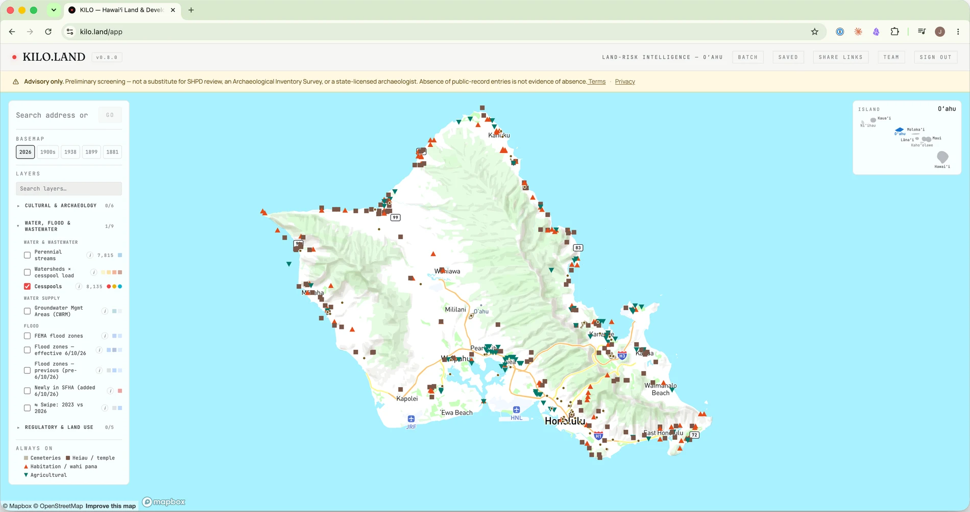The image size is (970, 512).
Task: Open the Batch page
Action: click(x=748, y=57)
